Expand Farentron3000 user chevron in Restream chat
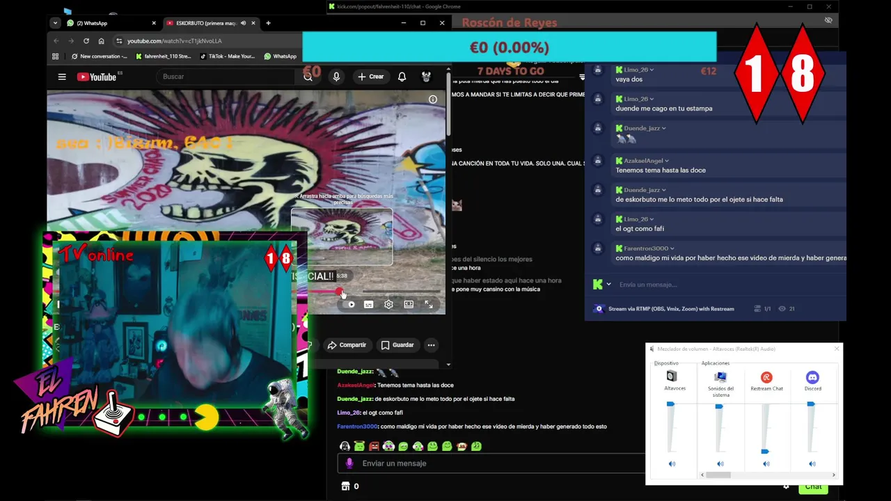The height and width of the screenshot is (501, 891). (672, 248)
